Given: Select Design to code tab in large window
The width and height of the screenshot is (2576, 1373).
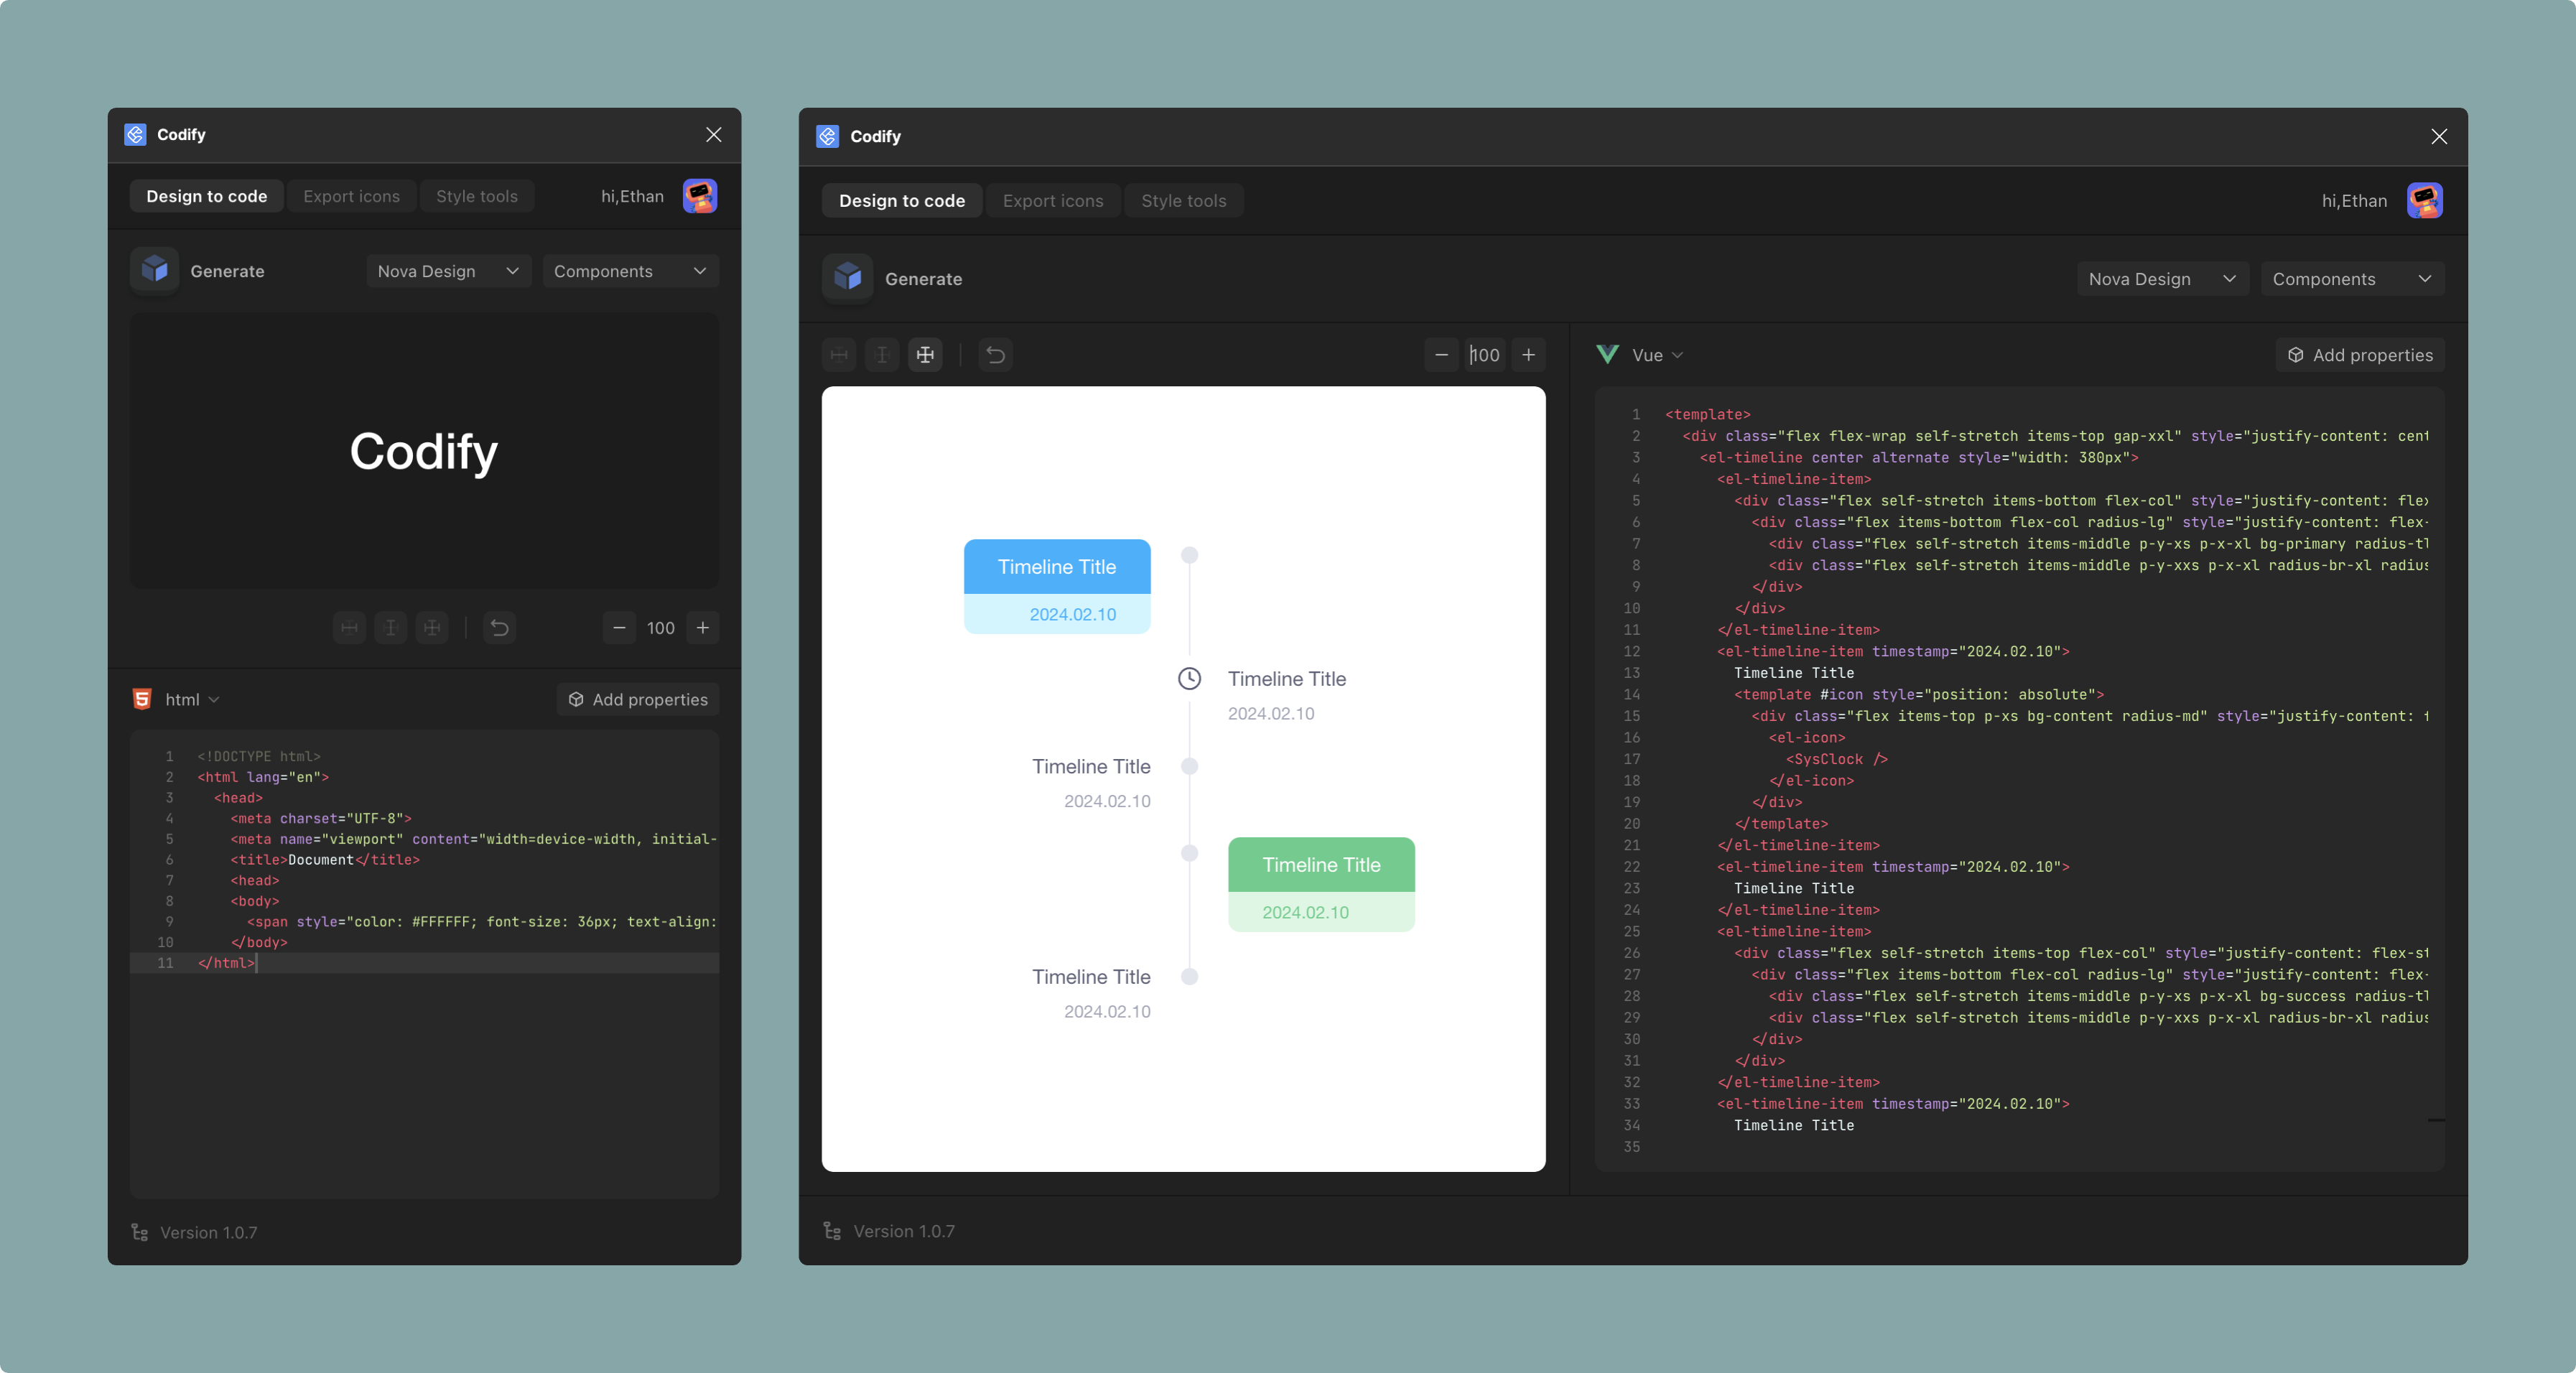Looking at the screenshot, I should [902, 200].
